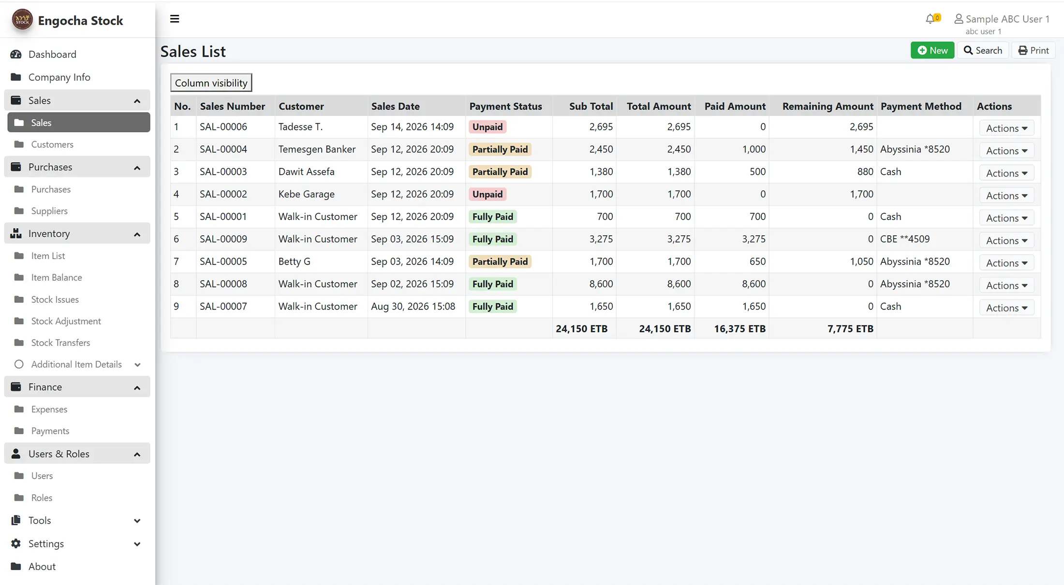Click the Payments folder icon
Image resolution: width=1064 pixels, height=585 pixels.
click(x=19, y=430)
